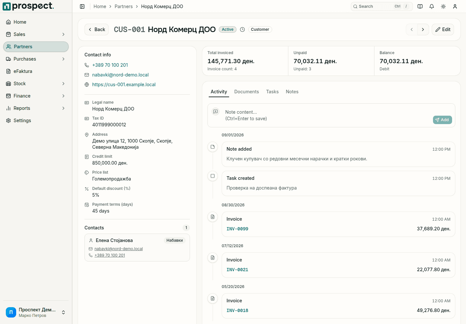Open the documentation book icon
Viewport: 466px width, 324px height.
[420, 6]
